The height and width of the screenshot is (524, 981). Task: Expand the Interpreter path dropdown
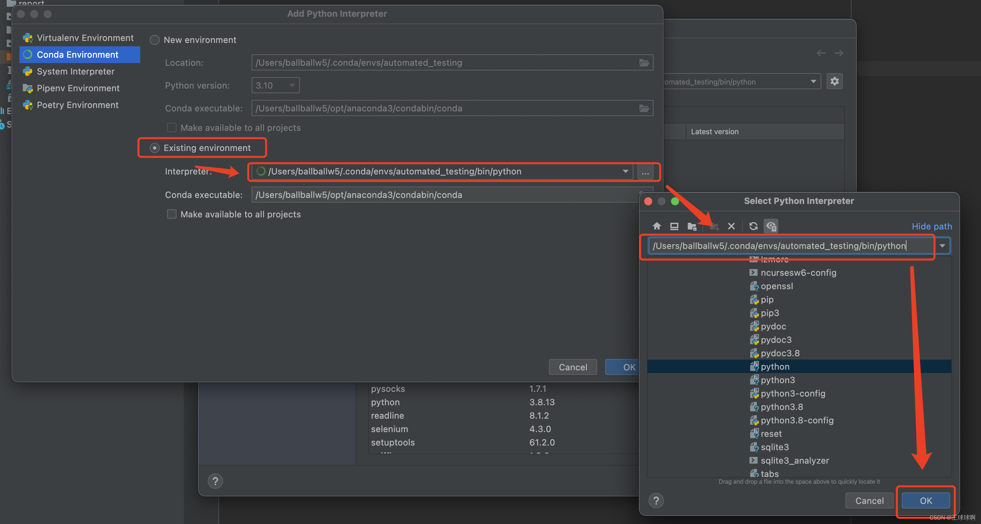[625, 172]
